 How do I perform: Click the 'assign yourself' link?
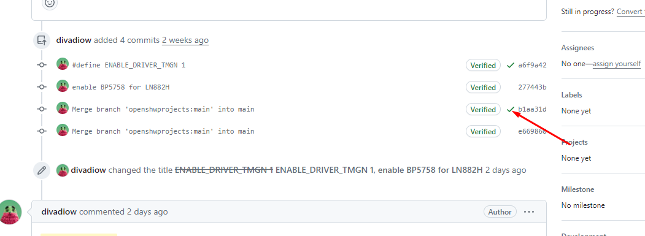point(617,64)
